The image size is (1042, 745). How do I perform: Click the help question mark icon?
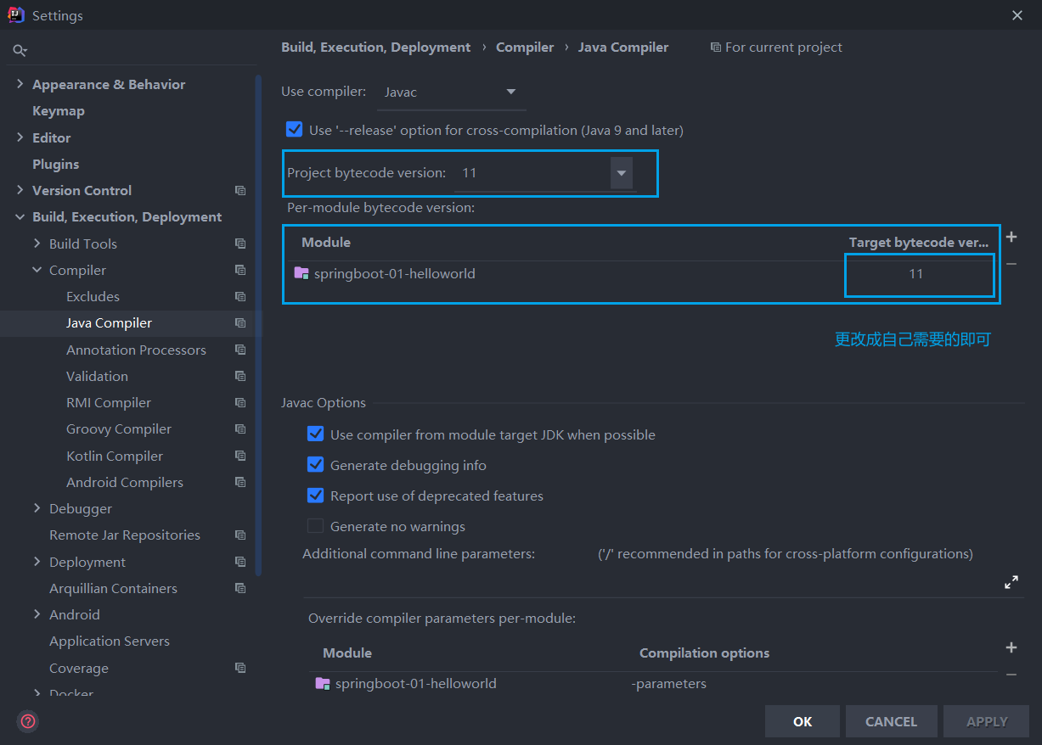(x=28, y=721)
